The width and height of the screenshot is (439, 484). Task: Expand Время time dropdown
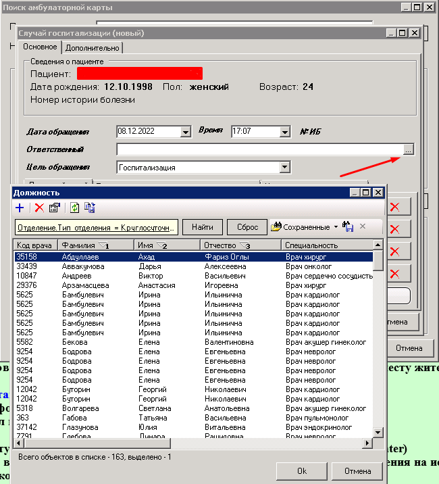click(x=285, y=132)
